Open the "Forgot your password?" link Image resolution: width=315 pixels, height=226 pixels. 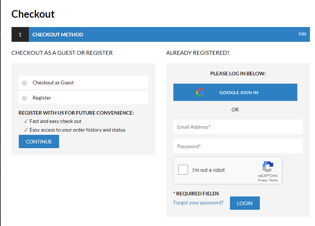click(x=198, y=203)
